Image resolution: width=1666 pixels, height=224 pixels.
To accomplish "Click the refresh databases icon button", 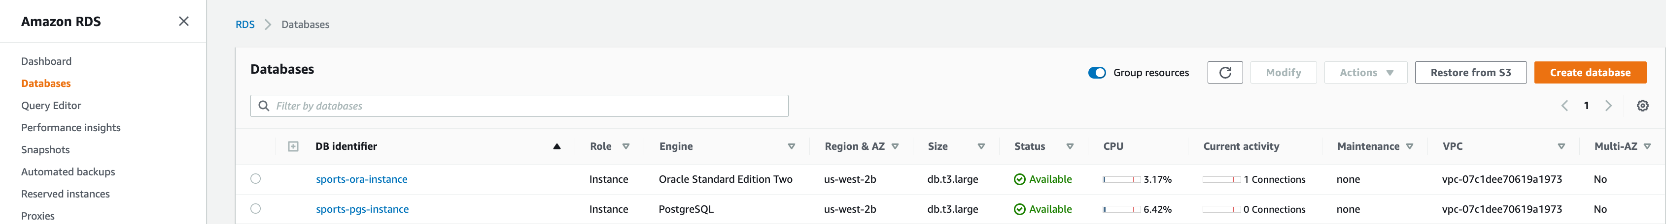I will tap(1224, 73).
